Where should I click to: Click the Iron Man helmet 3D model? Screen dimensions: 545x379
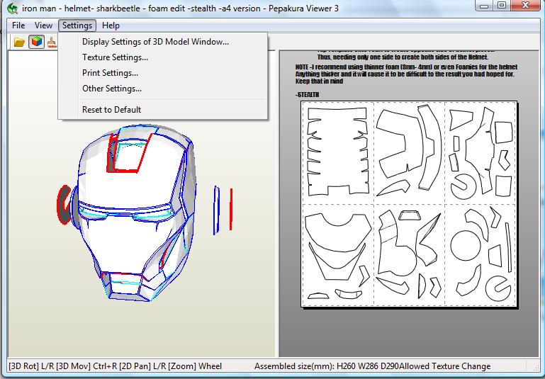coord(135,212)
